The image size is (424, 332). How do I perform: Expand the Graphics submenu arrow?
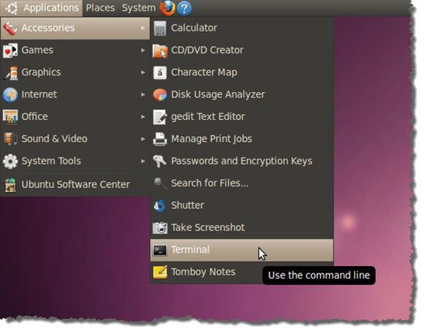143,72
